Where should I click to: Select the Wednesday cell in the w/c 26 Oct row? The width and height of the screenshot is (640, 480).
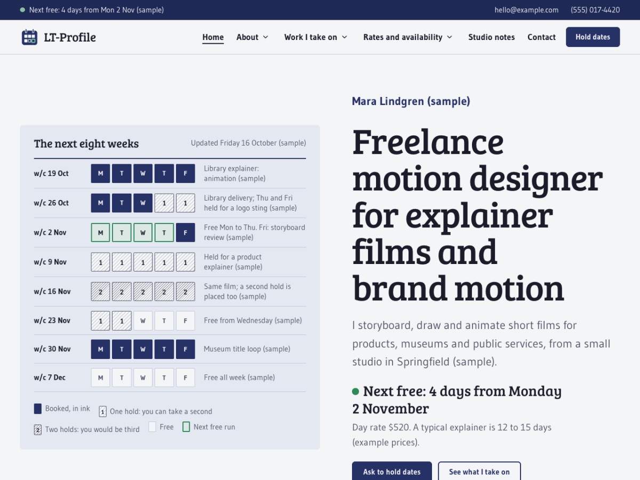coord(143,203)
